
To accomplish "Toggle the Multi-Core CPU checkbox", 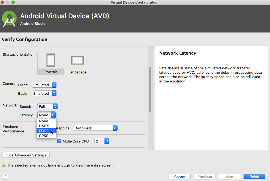I will click(x=59, y=141).
